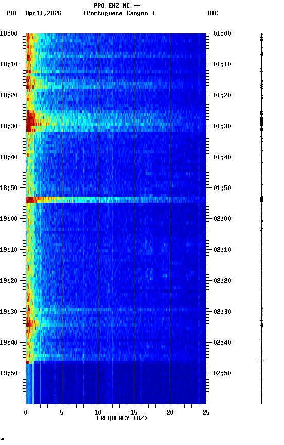Click the '10' frequency axis label
The height and width of the screenshot is (445, 284).
(98, 413)
